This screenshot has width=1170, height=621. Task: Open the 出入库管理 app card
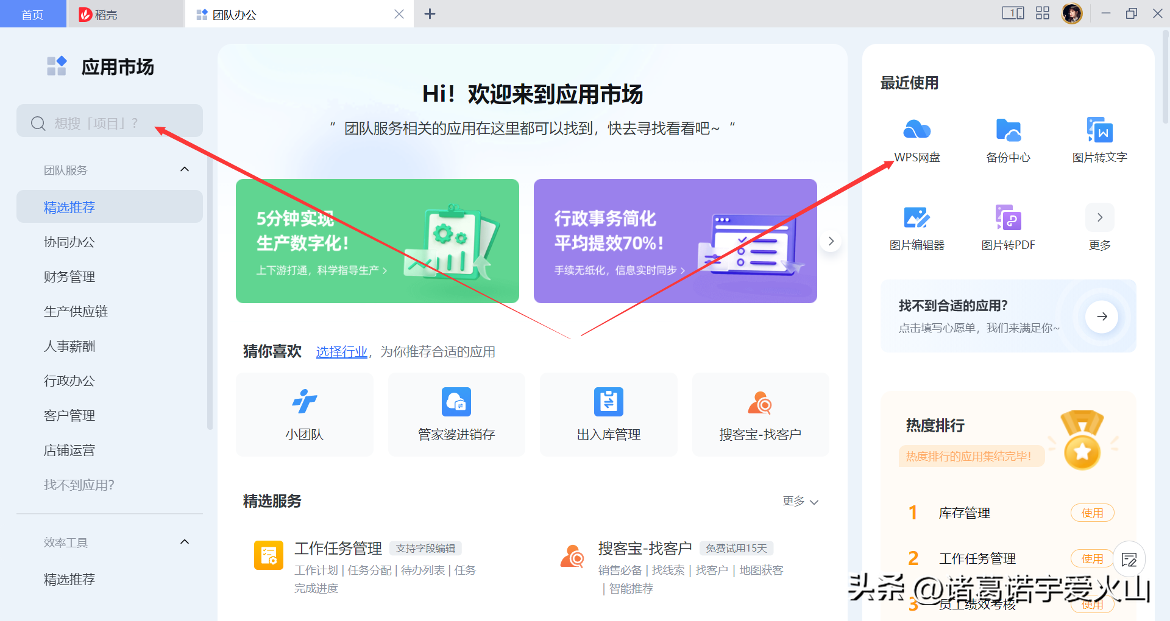pos(608,415)
